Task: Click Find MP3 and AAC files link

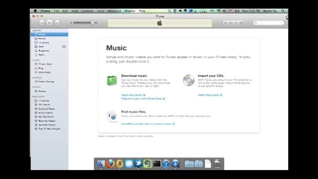Action: click(x=148, y=124)
